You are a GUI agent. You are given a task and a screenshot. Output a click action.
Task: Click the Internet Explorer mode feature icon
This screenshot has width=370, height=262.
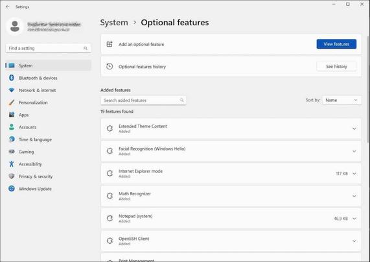[x=110, y=173]
